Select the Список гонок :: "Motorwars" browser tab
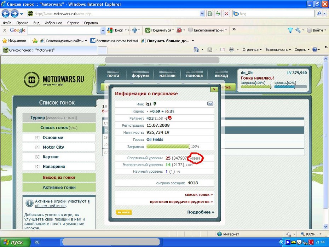The height and width of the screenshot is (247, 329). pos(50,50)
